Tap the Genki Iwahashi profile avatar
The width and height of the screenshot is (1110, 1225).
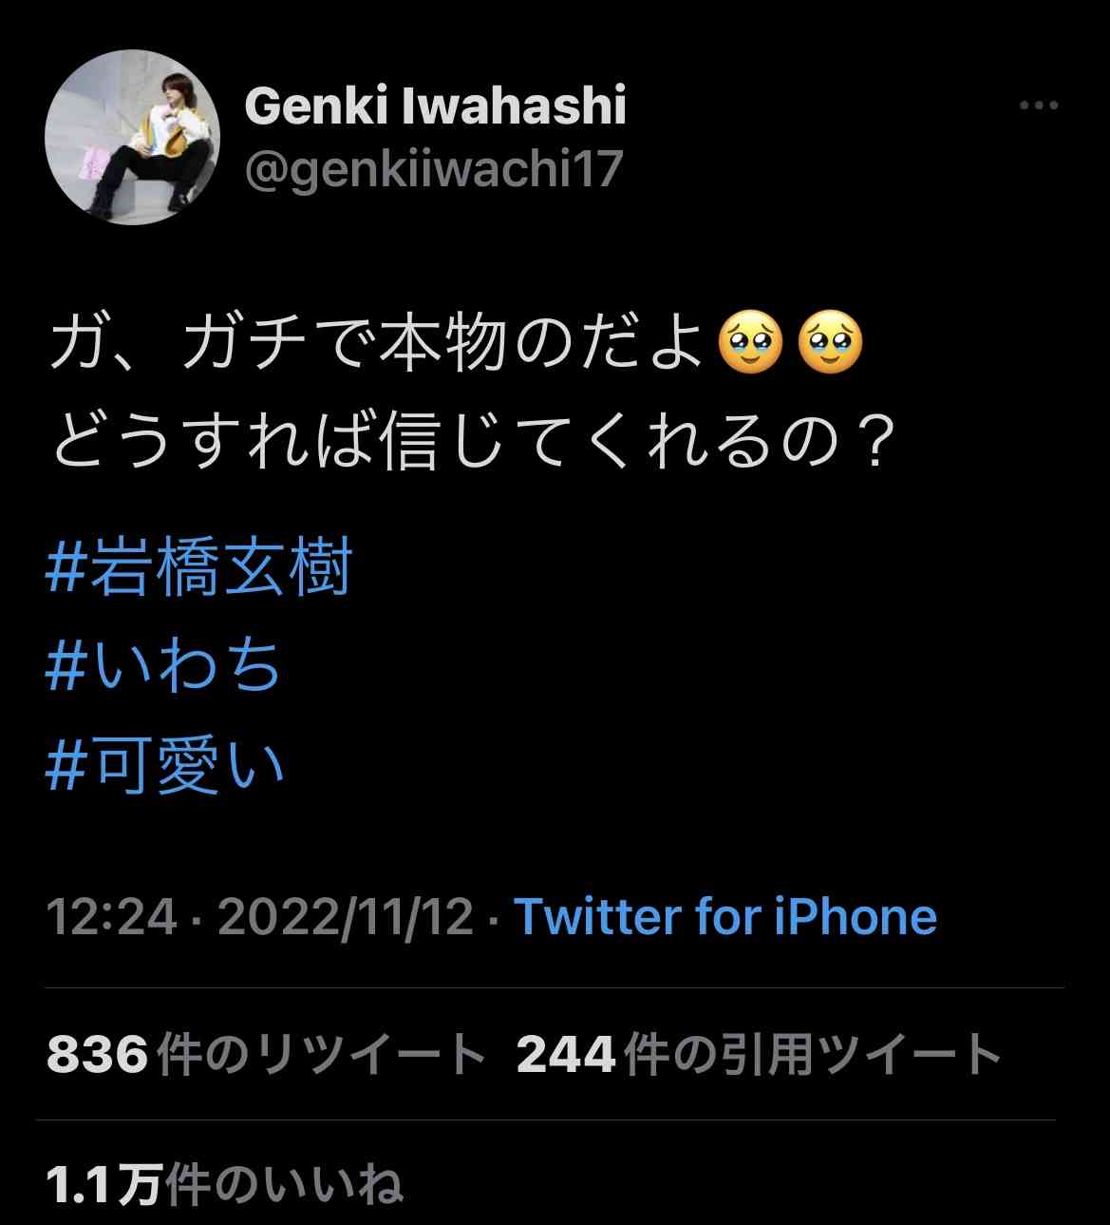click(x=133, y=138)
